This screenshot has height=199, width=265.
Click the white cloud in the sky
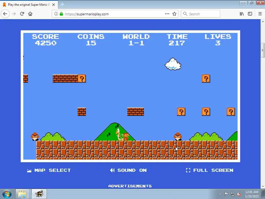point(173,64)
